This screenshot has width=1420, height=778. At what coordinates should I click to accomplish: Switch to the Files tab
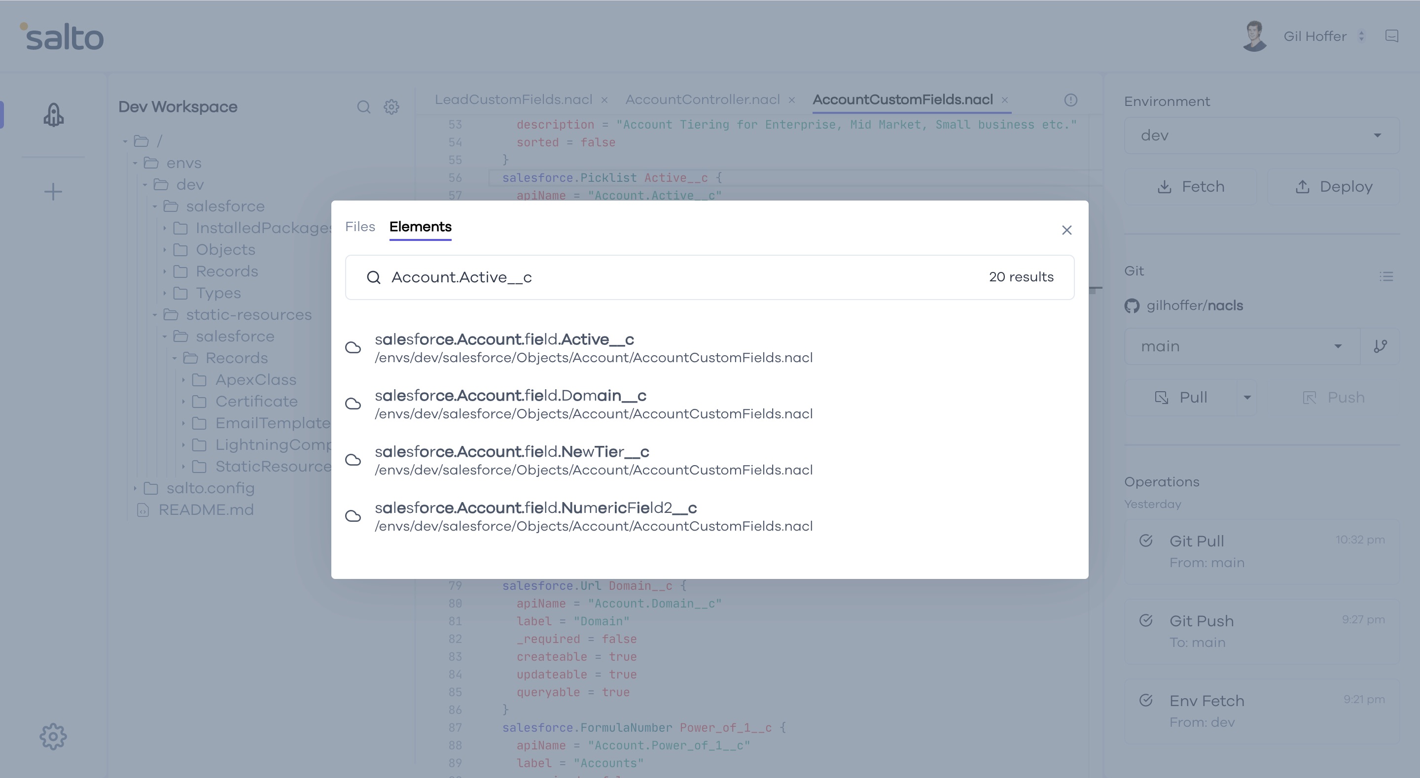360,227
